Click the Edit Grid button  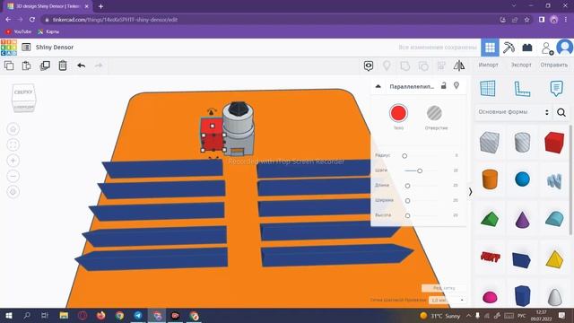pos(444,288)
